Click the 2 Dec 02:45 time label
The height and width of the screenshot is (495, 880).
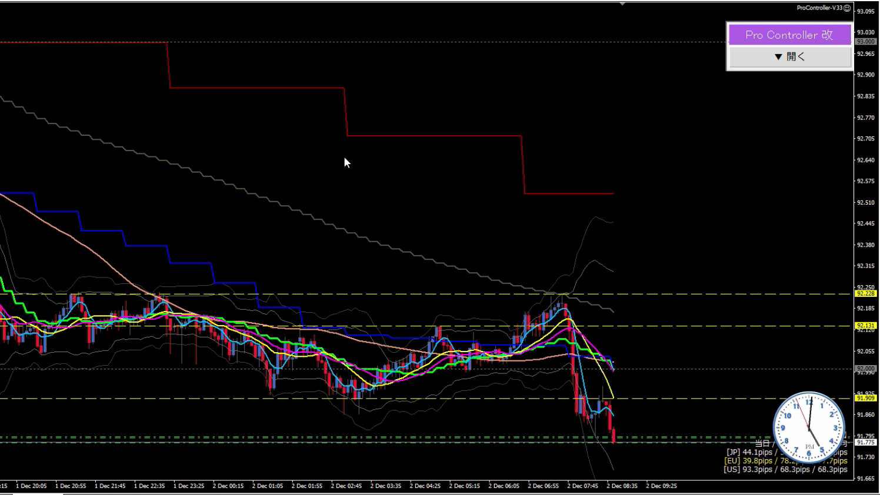coord(346,486)
